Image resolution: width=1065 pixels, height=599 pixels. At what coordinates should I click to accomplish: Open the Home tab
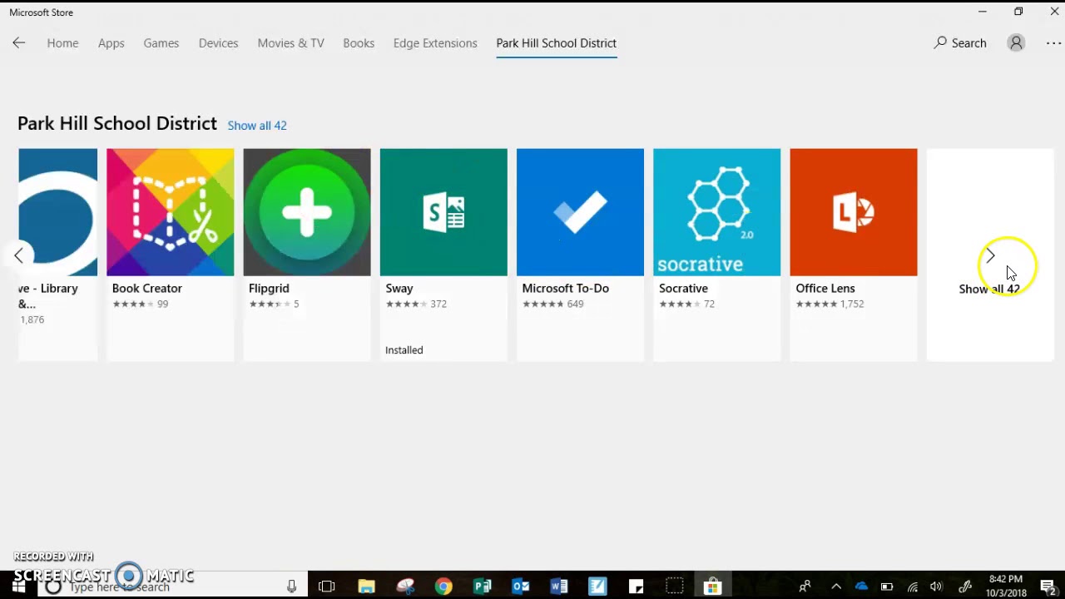62,43
